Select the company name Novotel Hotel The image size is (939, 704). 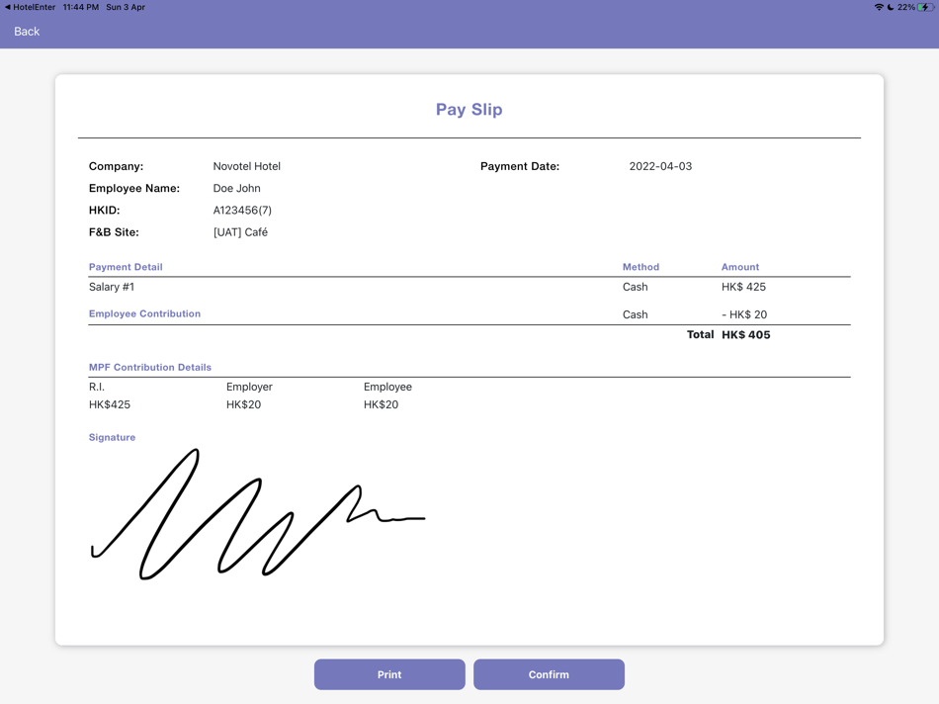[x=247, y=166]
